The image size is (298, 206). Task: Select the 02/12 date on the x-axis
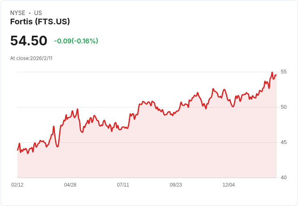(x=17, y=185)
